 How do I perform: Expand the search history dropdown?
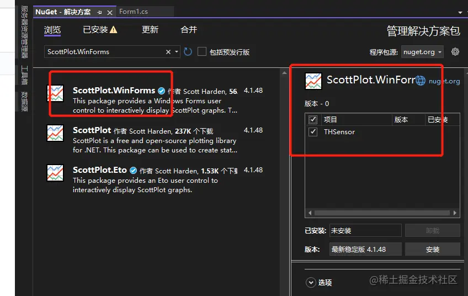[x=177, y=52]
